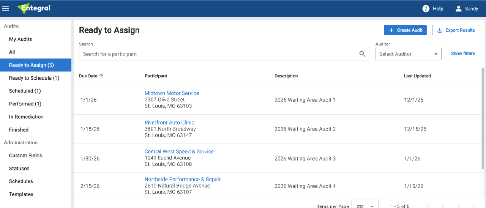Go to the previous page arrow
Viewport: 486px width, 208px height.
click(x=443, y=206)
